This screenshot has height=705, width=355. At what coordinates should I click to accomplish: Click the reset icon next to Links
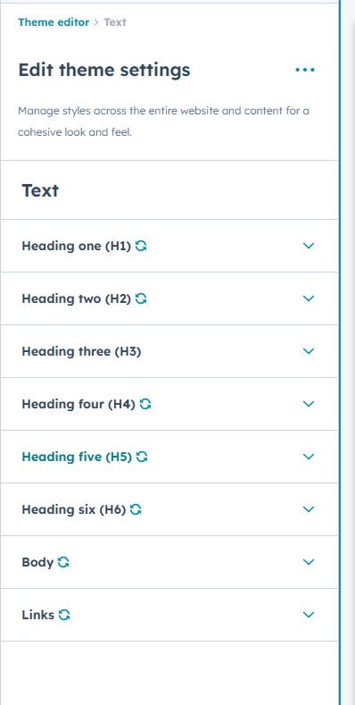click(64, 615)
